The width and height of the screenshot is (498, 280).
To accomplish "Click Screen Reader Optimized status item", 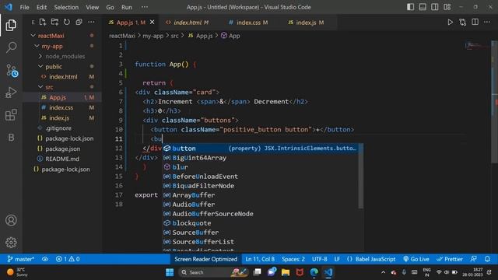I will pos(205,259).
